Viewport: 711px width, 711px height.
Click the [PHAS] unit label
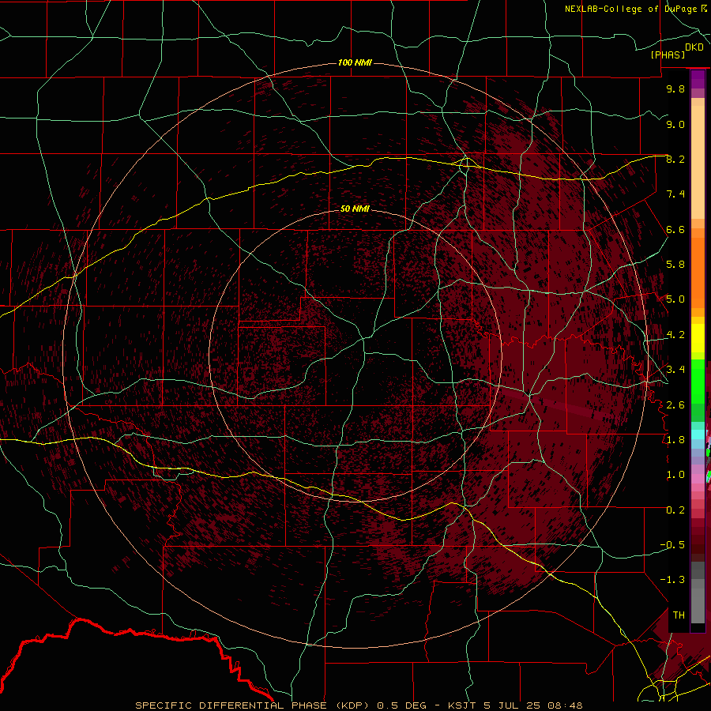tap(668, 55)
